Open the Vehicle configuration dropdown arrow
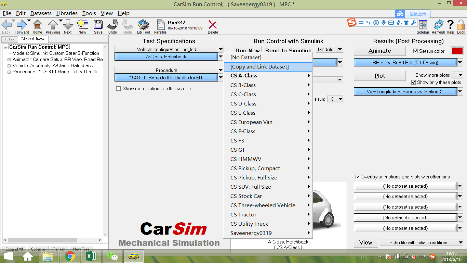This screenshot has width=467, height=263. [221, 50]
